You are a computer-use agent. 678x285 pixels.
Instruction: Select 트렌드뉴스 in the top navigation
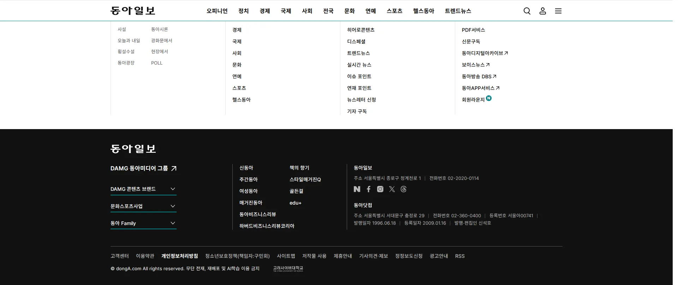(458, 11)
